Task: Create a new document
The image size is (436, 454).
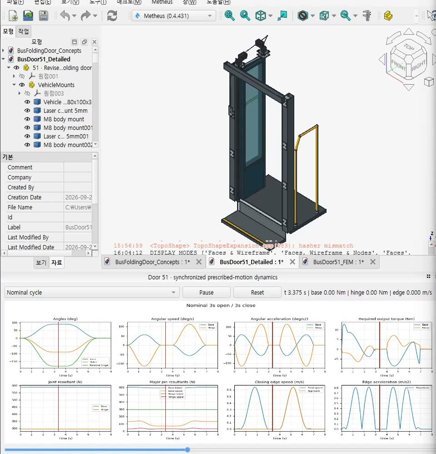Action: [13, 15]
